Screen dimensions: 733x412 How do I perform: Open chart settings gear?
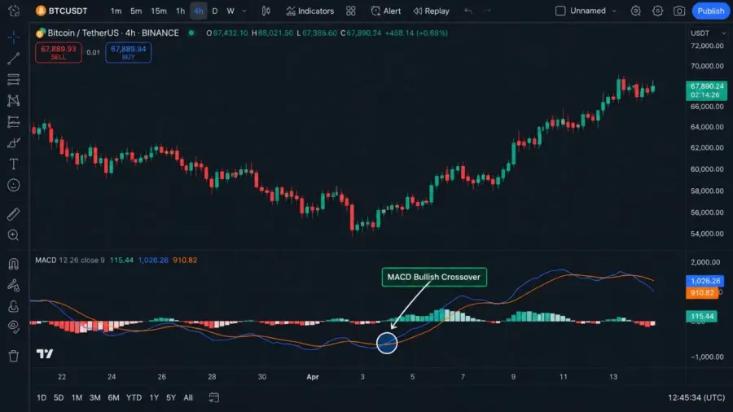point(658,11)
